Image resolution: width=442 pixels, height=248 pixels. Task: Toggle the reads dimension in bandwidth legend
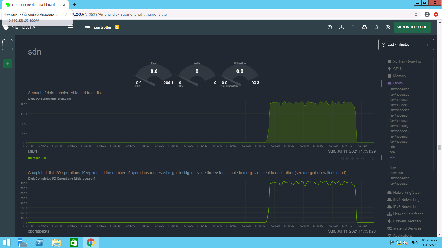pyautogui.click(x=36, y=158)
